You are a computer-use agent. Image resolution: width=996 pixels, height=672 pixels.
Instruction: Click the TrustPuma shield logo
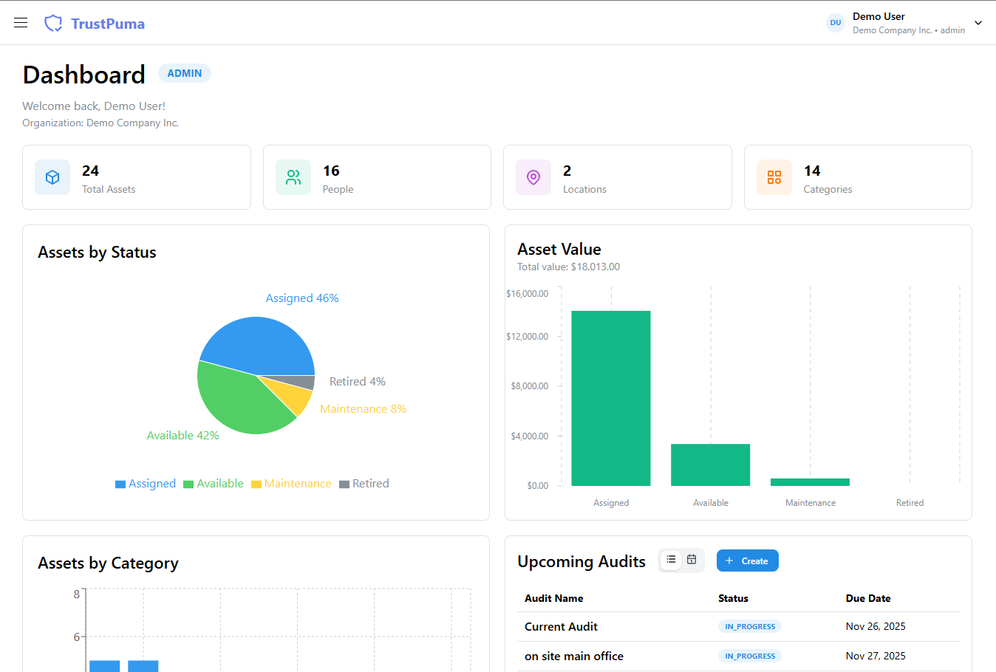(x=53, y=24)
